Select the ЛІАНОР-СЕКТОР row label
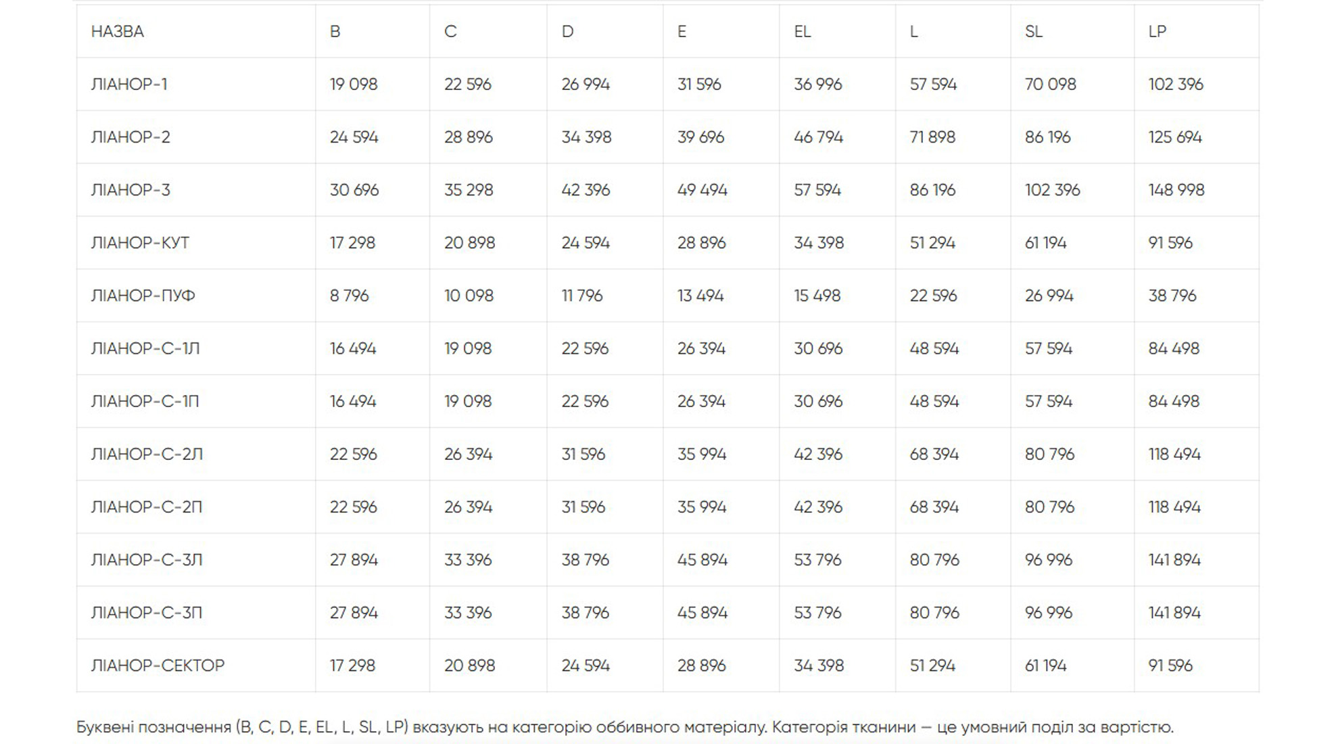This screenshot has width=1336, height=744. 158,666
